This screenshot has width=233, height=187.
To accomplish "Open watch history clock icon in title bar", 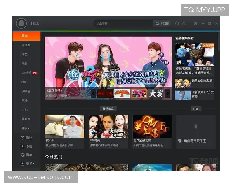I will 177,23.
